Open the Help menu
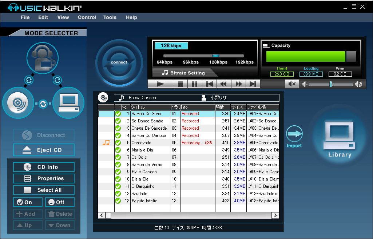Viewport: 373px width, 239px height. coord(131,17)
